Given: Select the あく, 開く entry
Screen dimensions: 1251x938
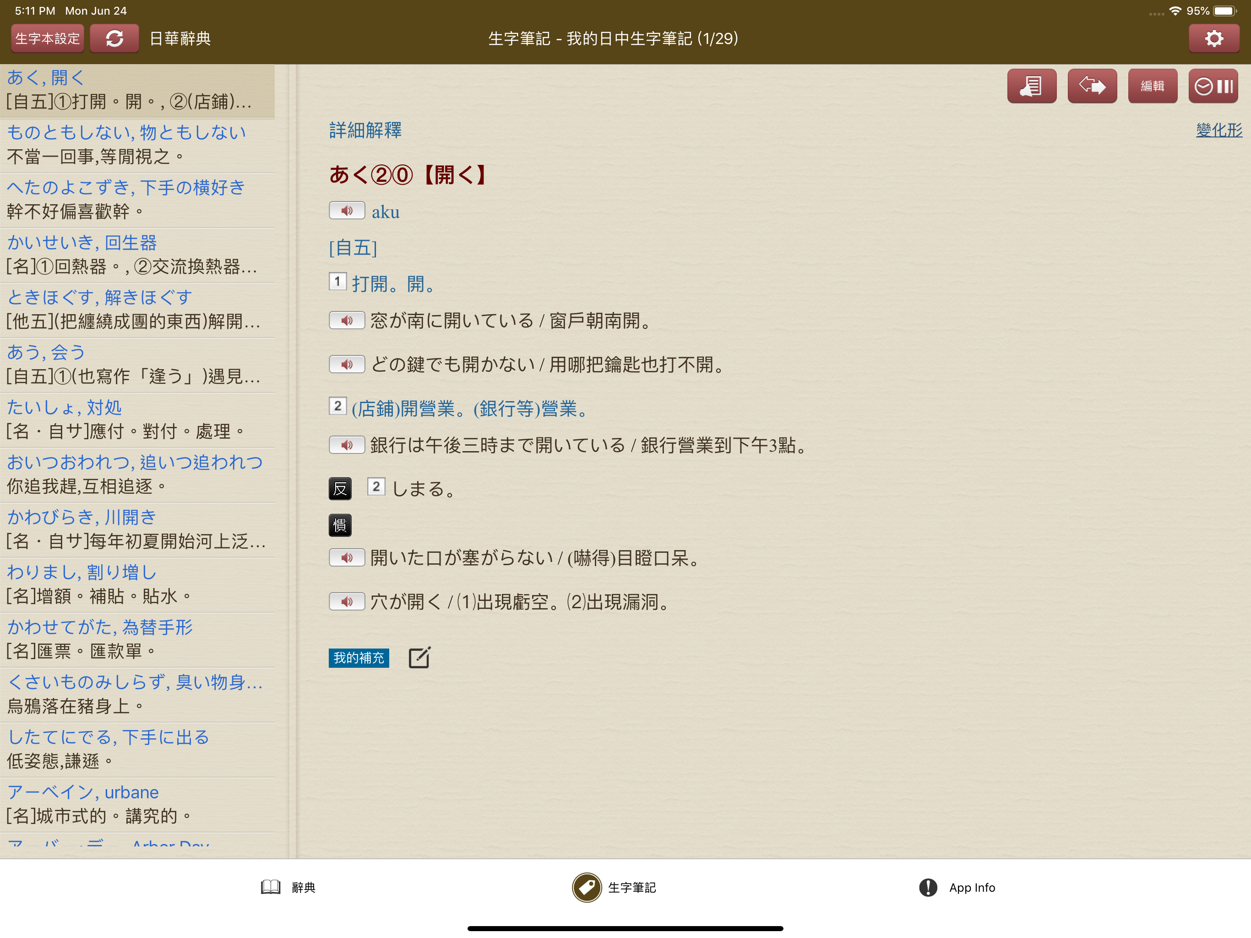Looking at the screenshot, I should coord(137,91).
